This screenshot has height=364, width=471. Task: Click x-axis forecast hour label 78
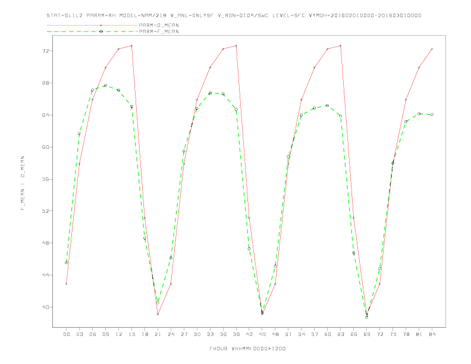(x=406, y=334)
